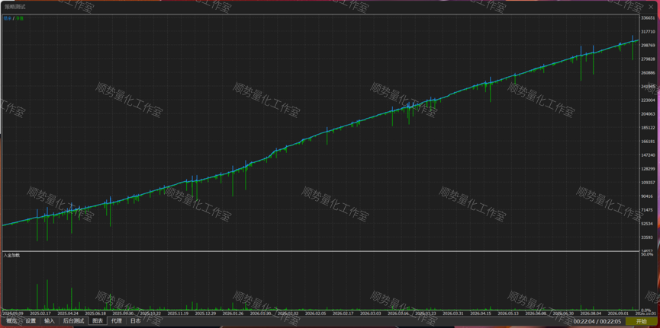Select the 图表 tab

click(x=98, y=321)
